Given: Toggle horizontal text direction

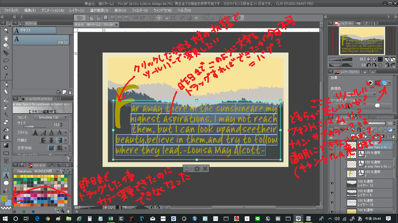Looking at the screenshot, I should tap(51, 148).
